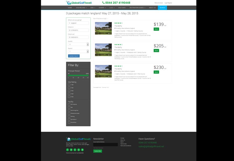Open the Twitter social icon in footer
This screenshot has height=161, width=234.
click(71, 150)
